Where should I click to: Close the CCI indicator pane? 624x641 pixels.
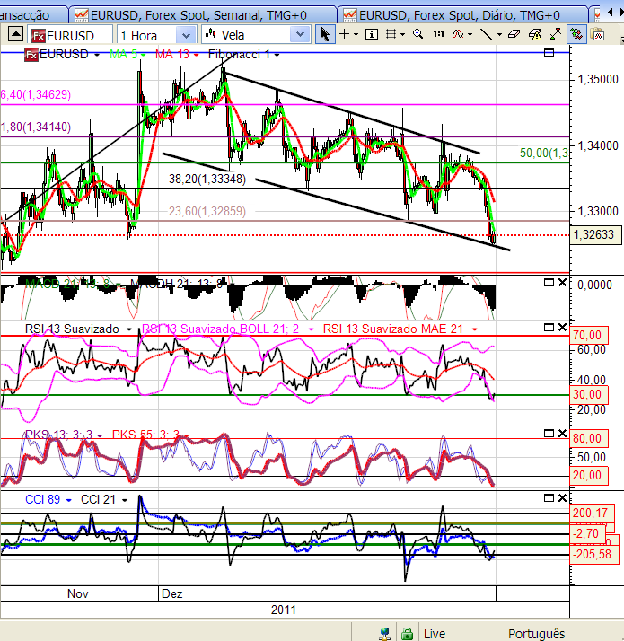pos(562,498)
